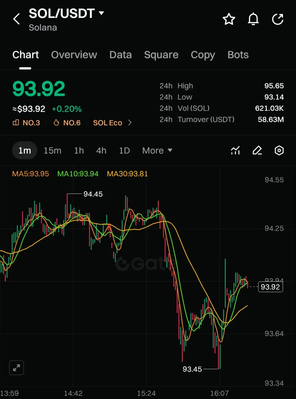Tap the 24h Vol value 621.03K

(269, 108)
